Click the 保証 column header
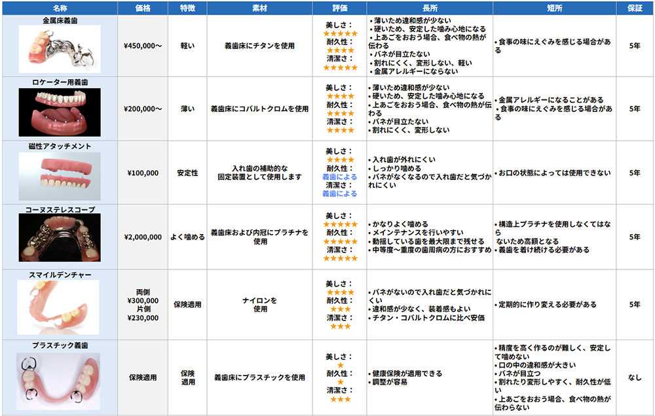This screenshot has height=416, width=655. (632, 7)
